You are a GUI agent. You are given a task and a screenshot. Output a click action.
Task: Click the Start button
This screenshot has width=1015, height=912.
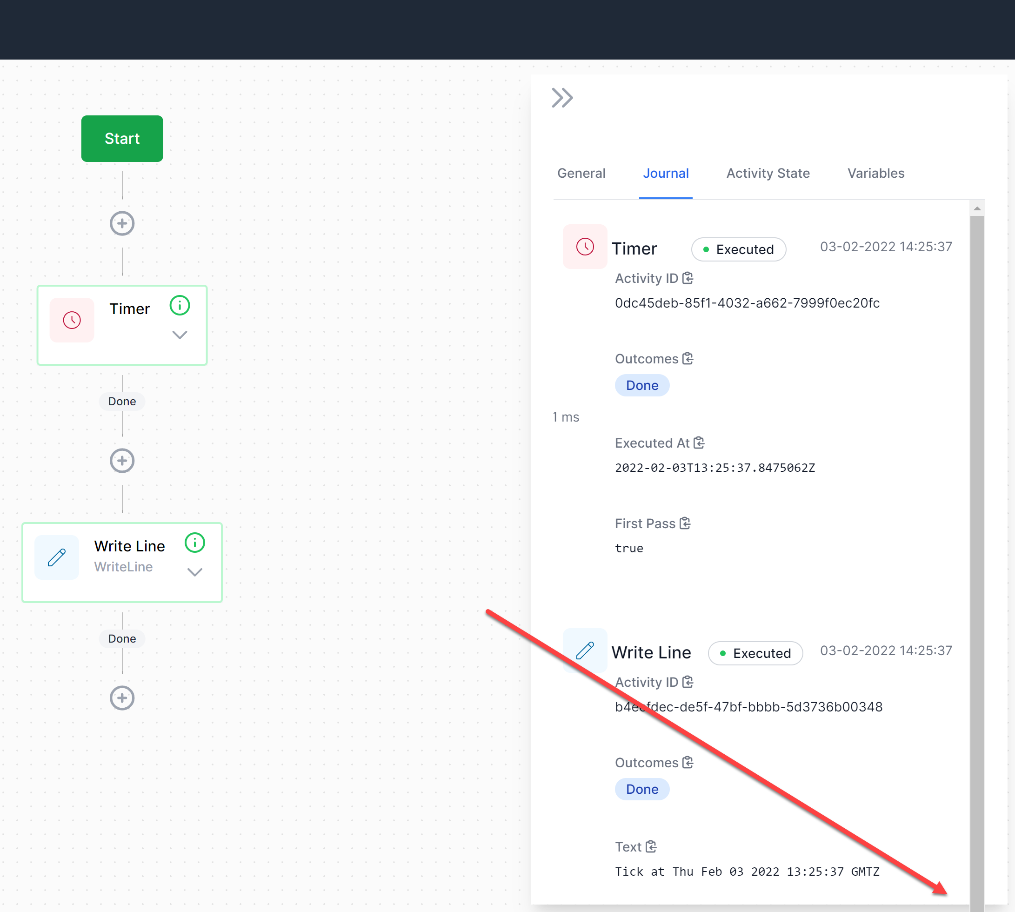coord(122,139)
